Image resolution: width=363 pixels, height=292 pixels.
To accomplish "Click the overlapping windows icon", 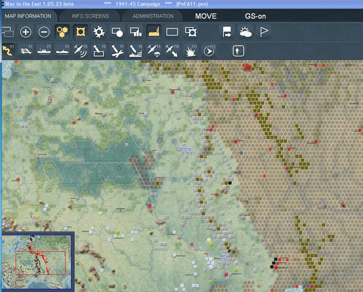I will pyautogui.click(x=8, y=32).
